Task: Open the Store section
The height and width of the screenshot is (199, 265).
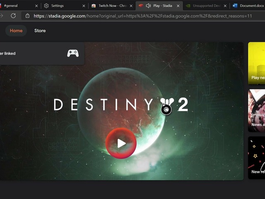Action: [40, 31]
